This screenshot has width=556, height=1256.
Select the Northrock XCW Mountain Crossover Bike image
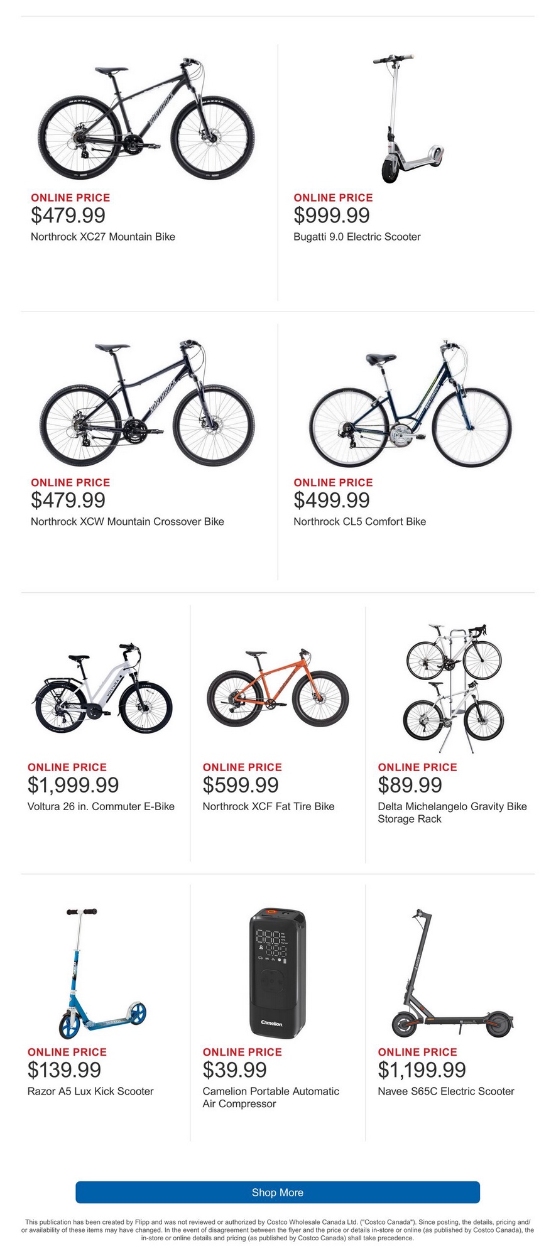click(x=147, y=403)
